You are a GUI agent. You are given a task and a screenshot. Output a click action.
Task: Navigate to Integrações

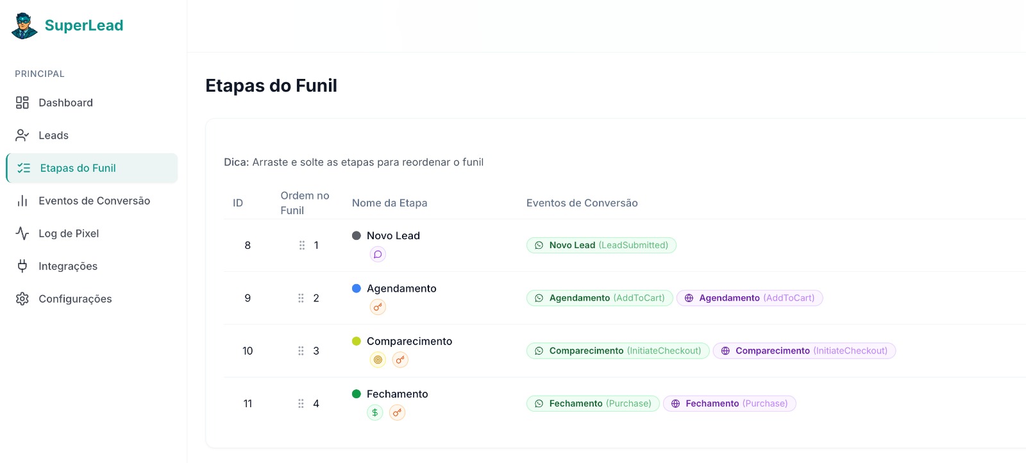92,266
